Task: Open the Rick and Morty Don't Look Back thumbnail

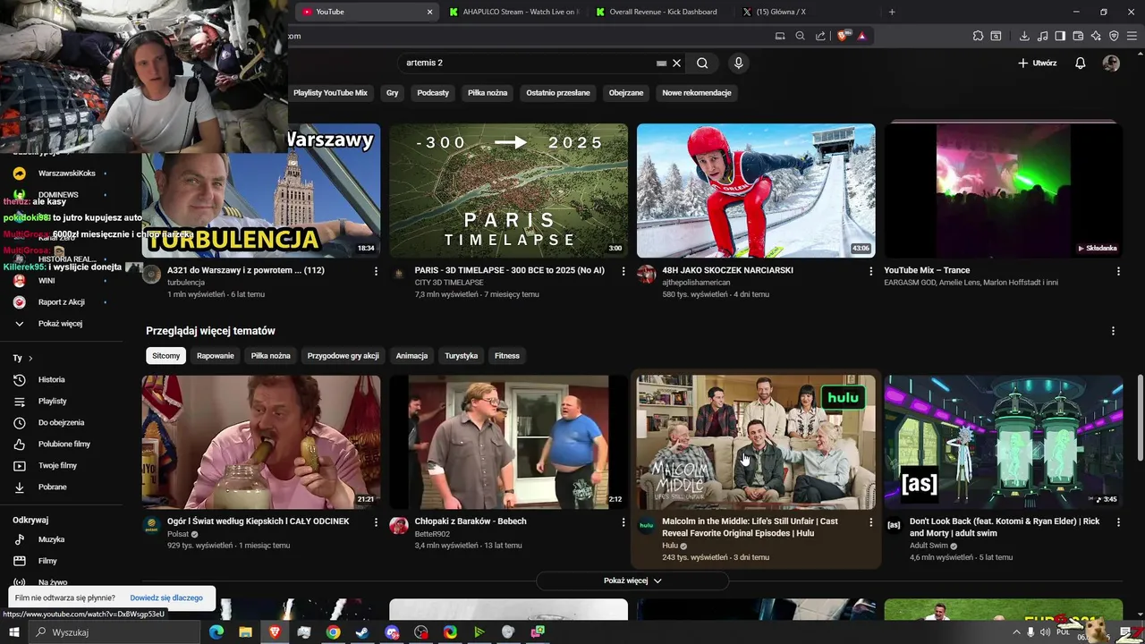Action: point(1004,442)
